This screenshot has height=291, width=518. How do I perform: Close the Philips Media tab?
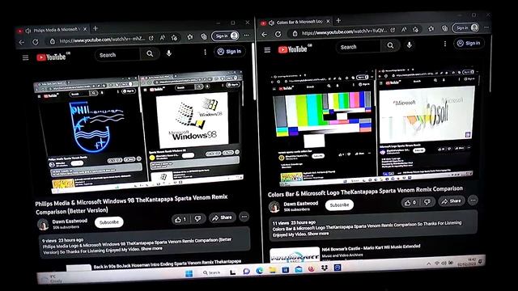85,29
